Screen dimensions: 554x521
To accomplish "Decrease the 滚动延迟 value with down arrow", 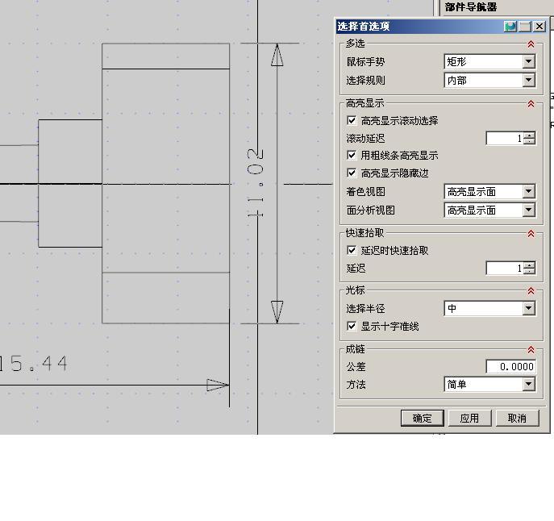I will tap(529, 141).
